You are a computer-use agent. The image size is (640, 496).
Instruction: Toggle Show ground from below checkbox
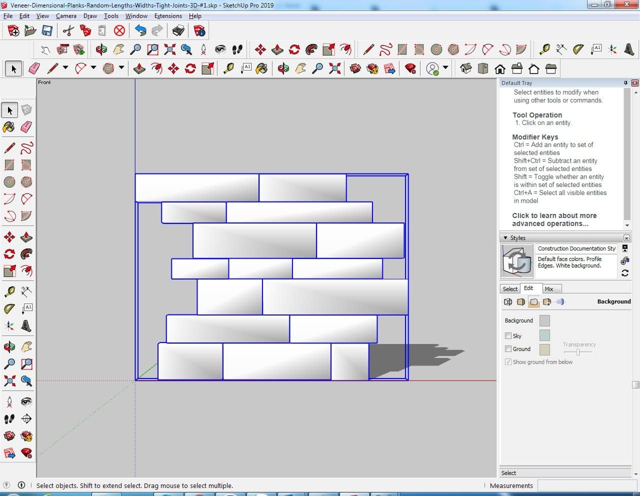[508, 362]
